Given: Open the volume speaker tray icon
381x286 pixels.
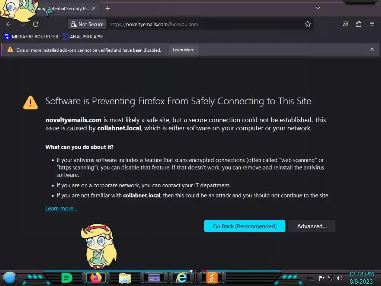Looking at the screenshot, I should (340, 278).
